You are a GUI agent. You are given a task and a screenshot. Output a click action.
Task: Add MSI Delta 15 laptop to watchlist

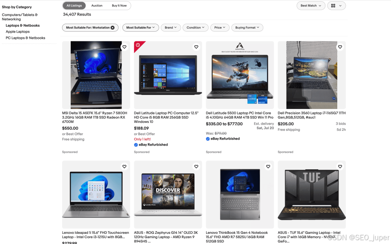tap(124, 47)
